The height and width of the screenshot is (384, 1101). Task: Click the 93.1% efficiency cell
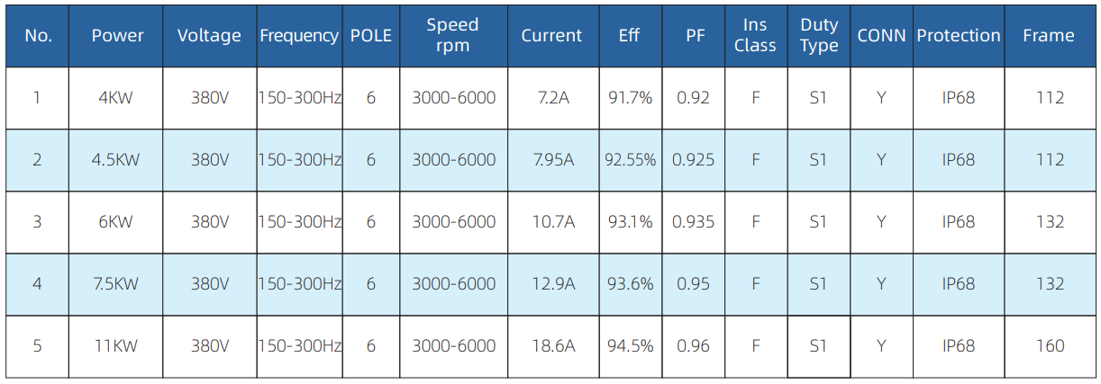(x=630, y=222)
